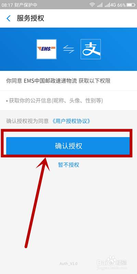Click the Baidu 经验 watermark logo
The width and height of the screenshot is (137, 274).
coord(112,261)
